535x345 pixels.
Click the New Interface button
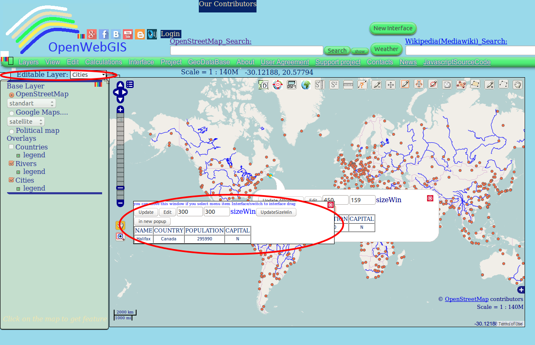tap(393, 28)
